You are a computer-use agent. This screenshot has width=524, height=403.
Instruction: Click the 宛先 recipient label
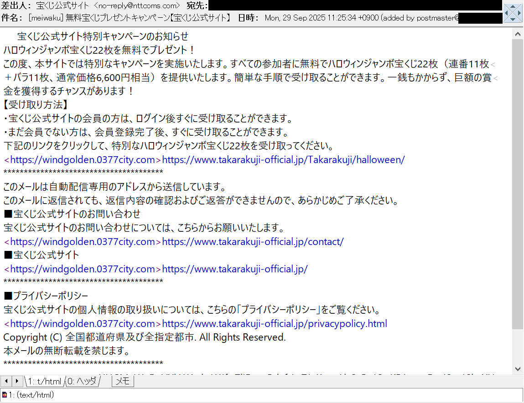(197, 5)
